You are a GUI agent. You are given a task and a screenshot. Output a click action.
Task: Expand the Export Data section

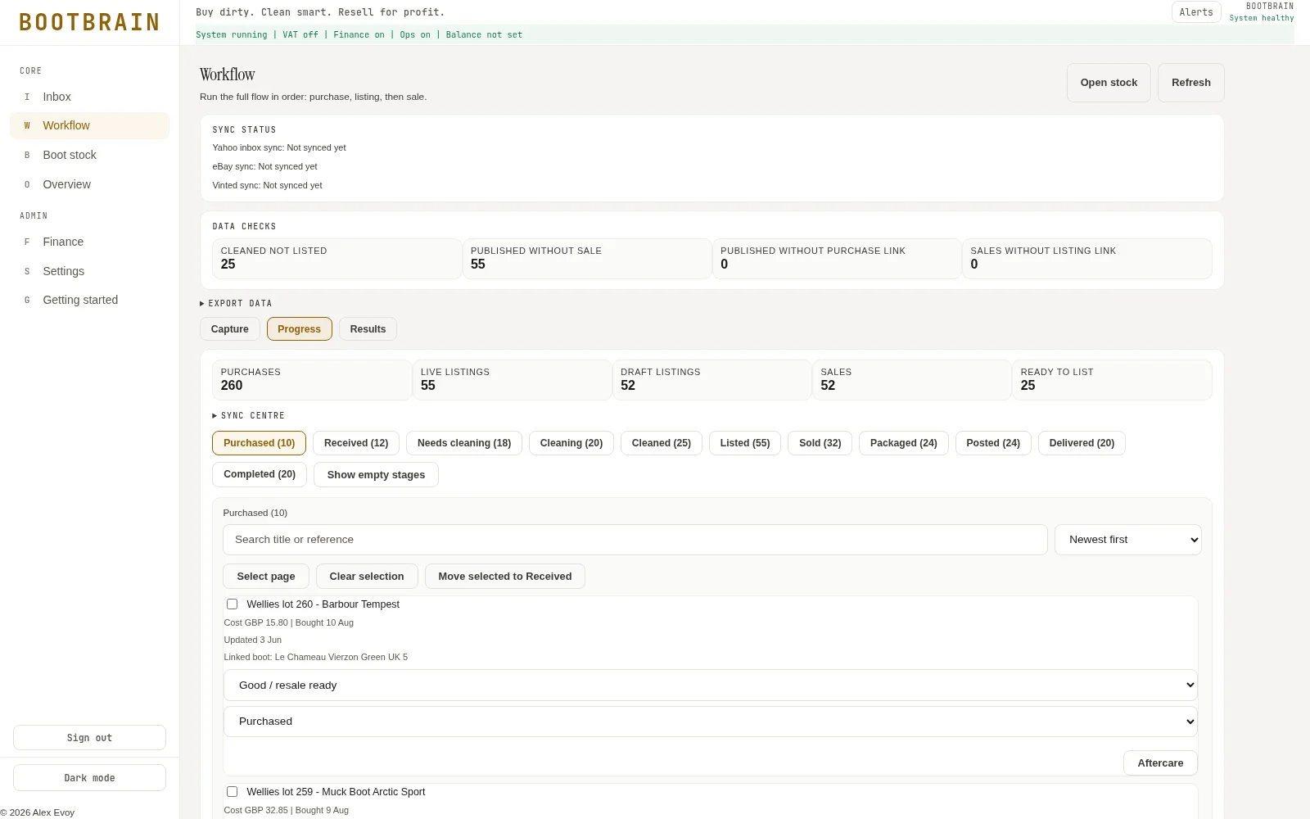click(x=236, y=303)
